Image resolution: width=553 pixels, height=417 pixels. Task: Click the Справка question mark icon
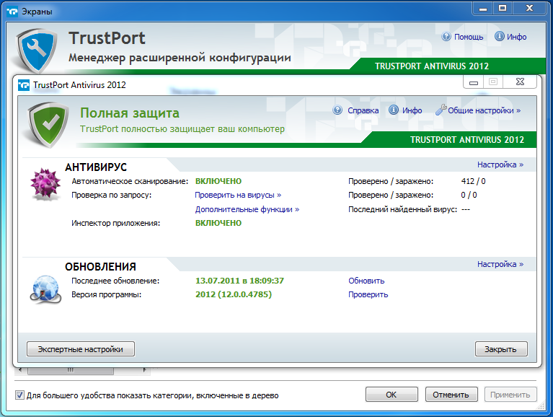[x=337, y=110]
